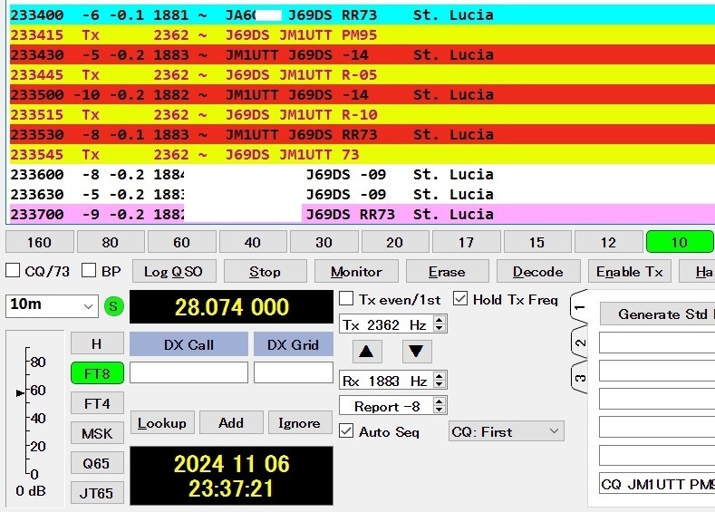Click the highlighted 10 meter band button
The width and height of the screenshot is (715, 512).
[x=680, y=242]
